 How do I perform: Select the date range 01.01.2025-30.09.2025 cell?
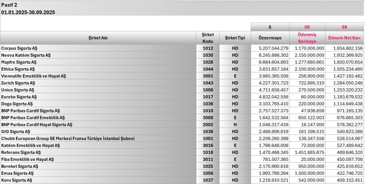[x=28, y=12]
